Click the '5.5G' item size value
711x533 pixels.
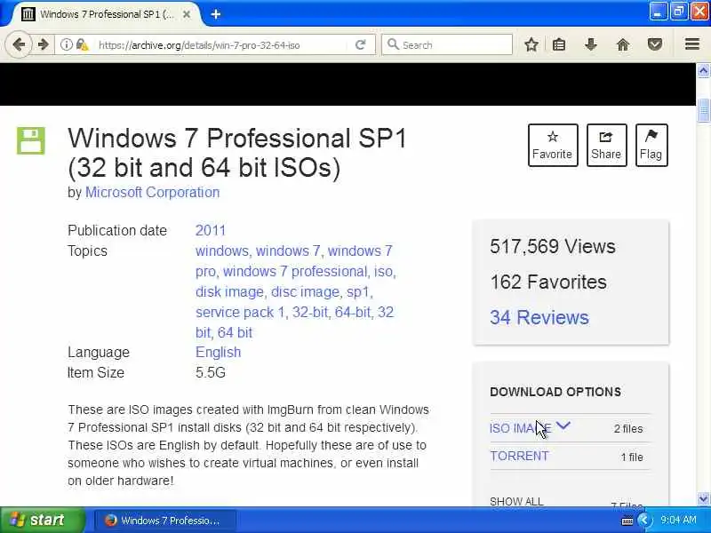pyautogui.click(x=211, y=372)
